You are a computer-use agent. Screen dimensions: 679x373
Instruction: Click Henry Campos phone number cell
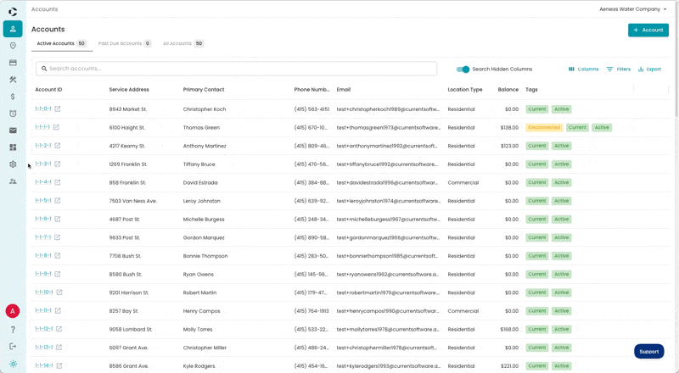pos(311,311)
